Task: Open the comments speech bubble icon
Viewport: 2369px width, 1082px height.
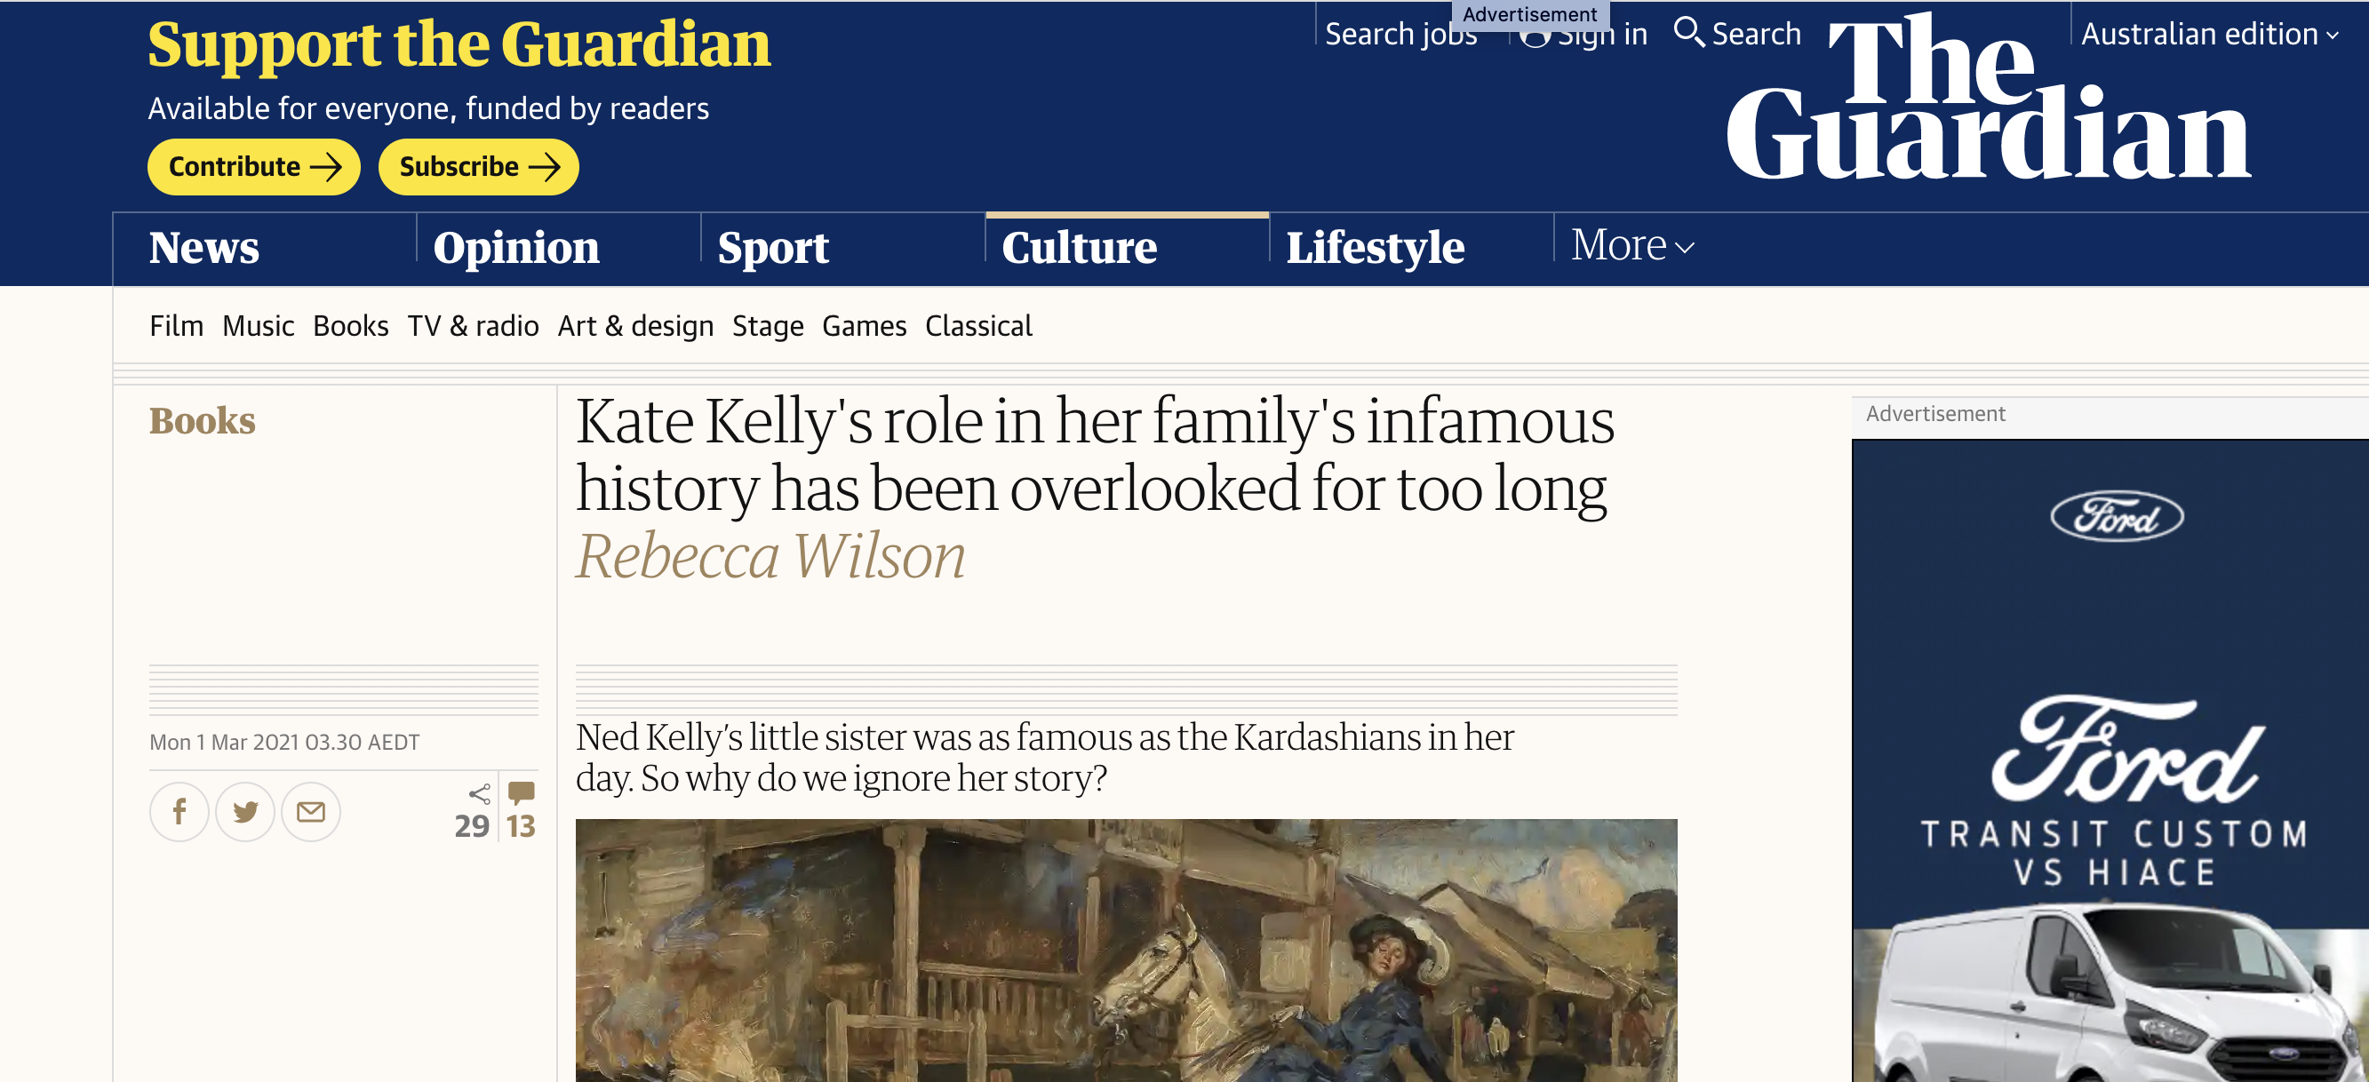Action: (522, 792)
